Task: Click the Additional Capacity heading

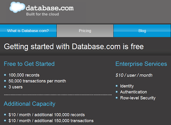Action: [29, 104]
